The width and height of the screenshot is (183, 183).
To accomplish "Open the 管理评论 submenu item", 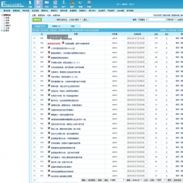I will 45,11.
